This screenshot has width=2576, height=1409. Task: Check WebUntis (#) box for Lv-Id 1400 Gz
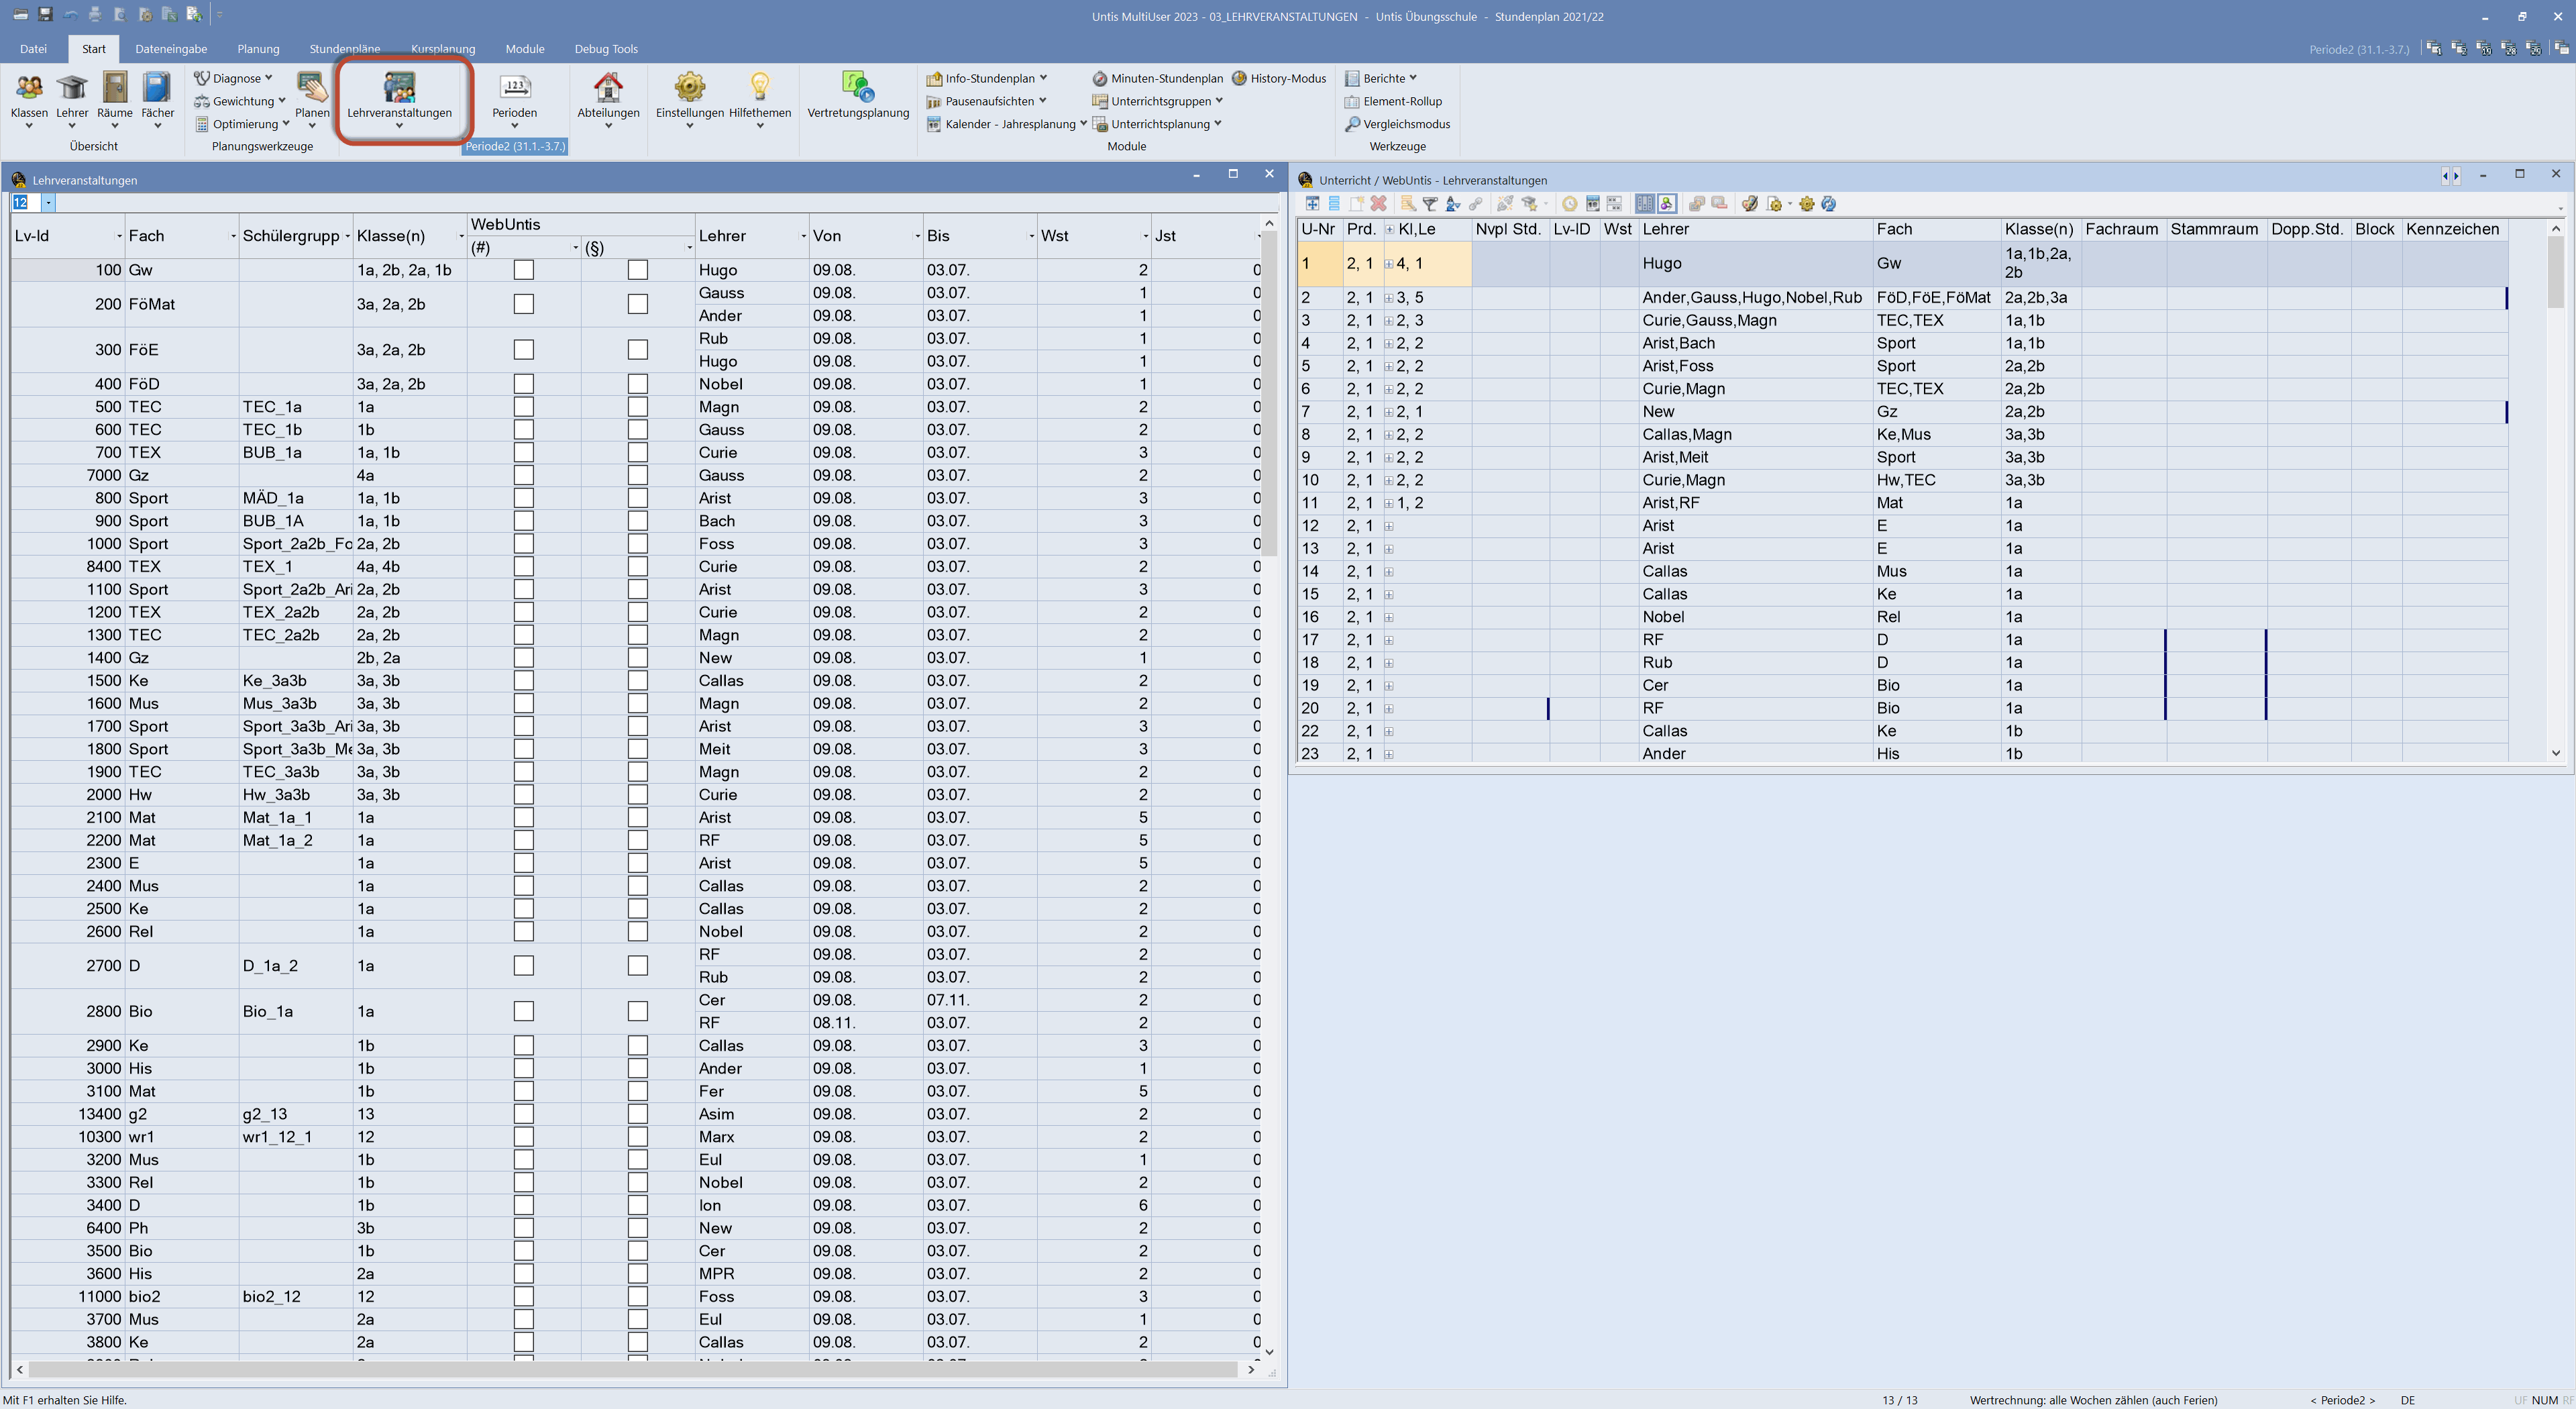523,658
